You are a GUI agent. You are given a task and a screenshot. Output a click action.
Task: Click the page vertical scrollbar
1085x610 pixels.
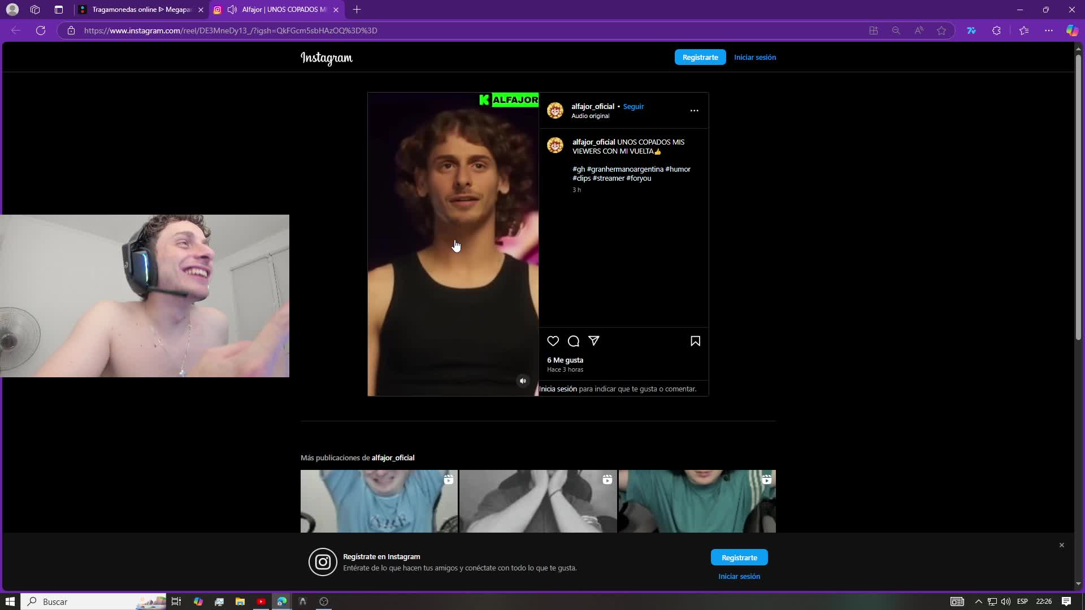tap(1078, 198)
